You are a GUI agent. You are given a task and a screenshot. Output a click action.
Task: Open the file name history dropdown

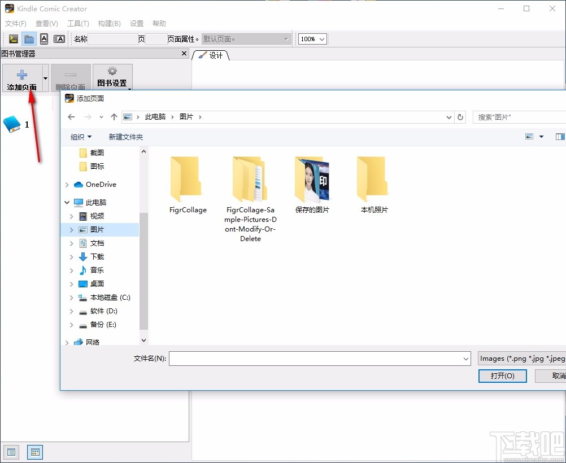point(466,359)
